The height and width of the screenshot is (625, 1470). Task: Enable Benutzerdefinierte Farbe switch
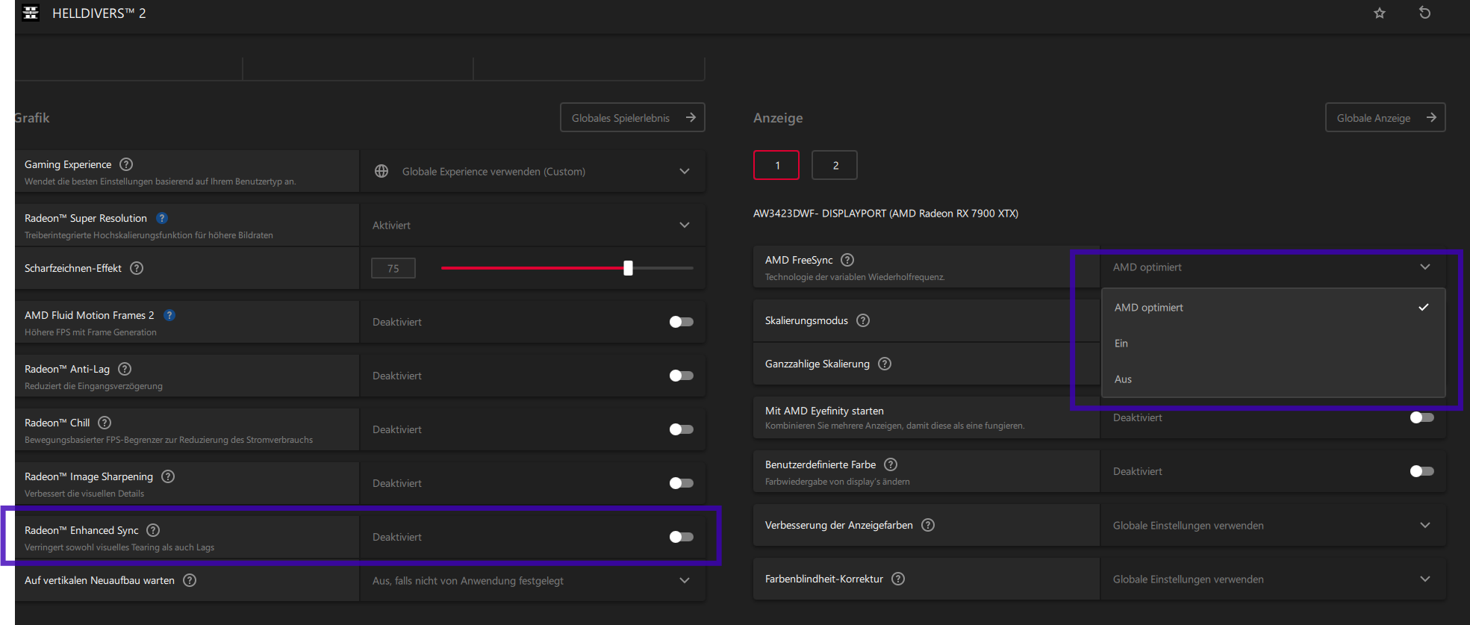[x=1421, y=471]
